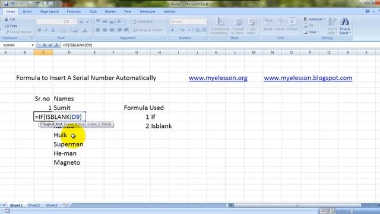Toggle Center text alignment
Viewport: 380px width, 214px height.
(104, 30)
